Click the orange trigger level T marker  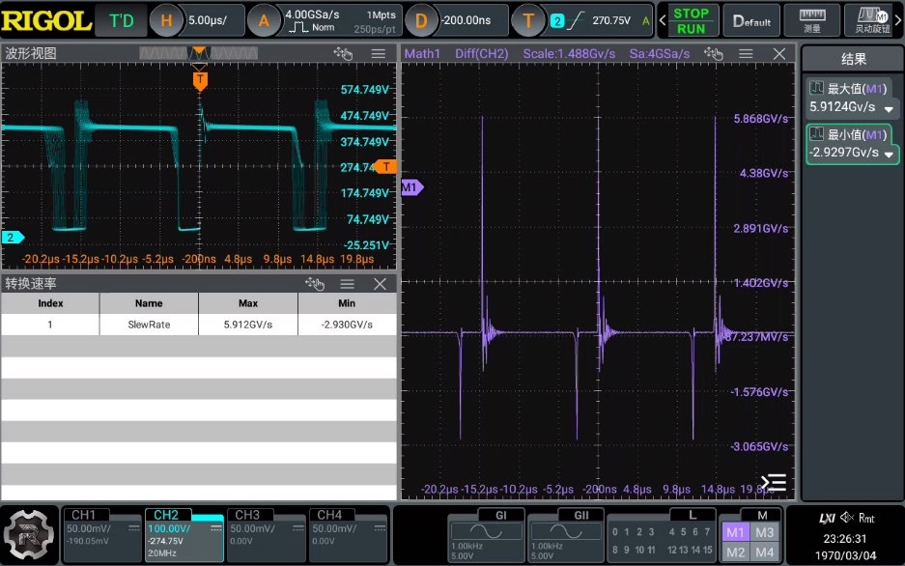[385, 167]
